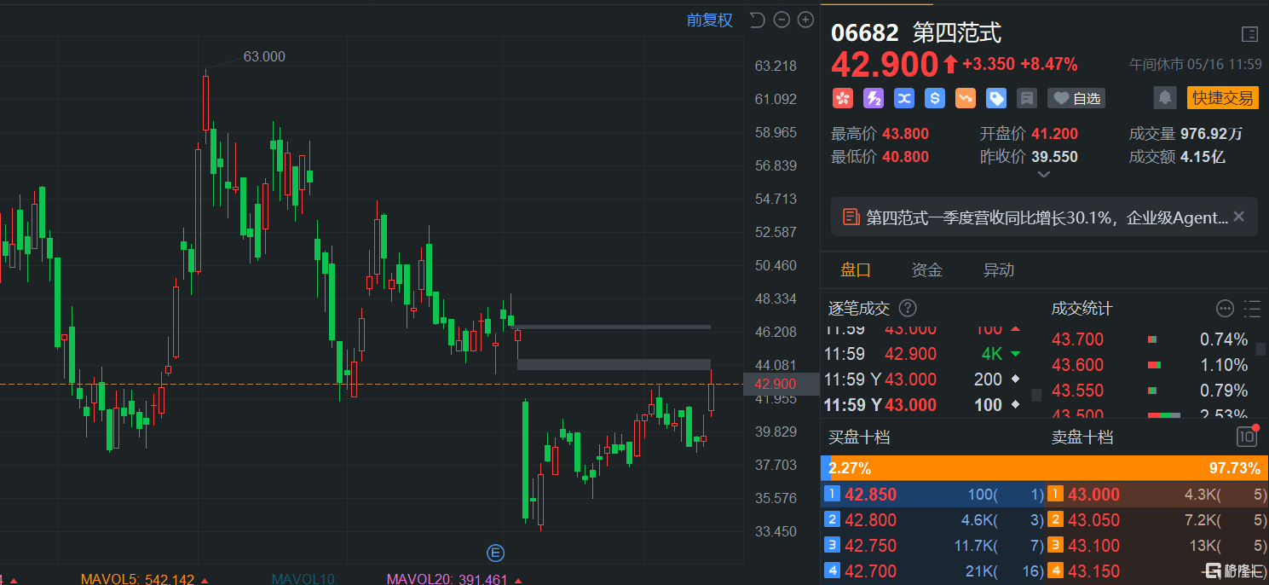Click the 最低价 40.800 value
Screen dimensions: 1269x585
tap(906, 157)
